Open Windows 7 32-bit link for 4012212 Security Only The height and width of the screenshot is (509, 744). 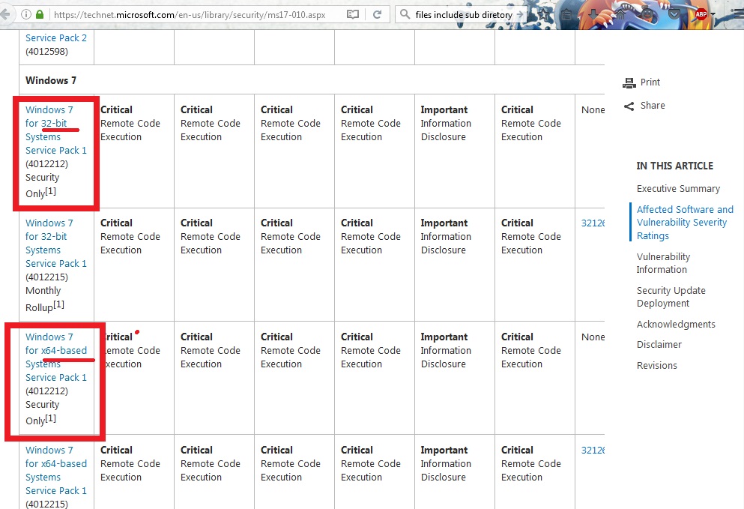[x=56, y=130]
